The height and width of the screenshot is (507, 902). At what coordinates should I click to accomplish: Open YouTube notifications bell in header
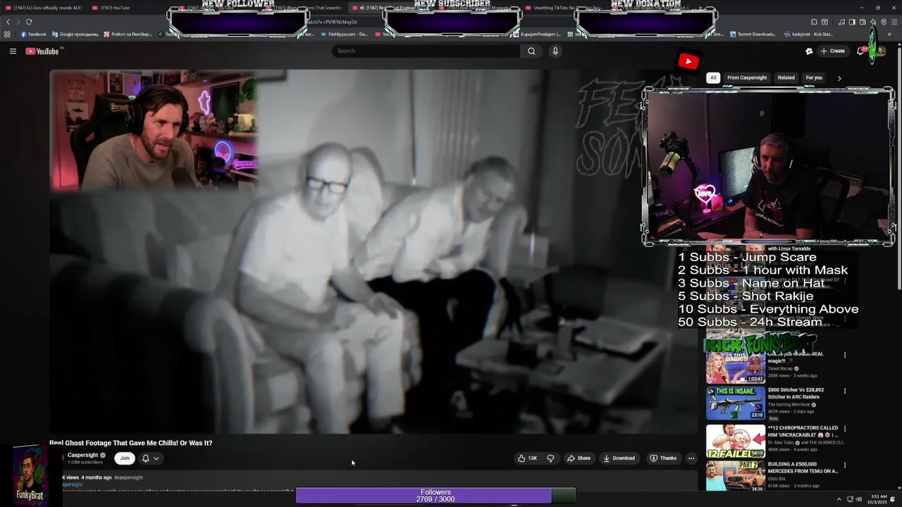[x=860, y=51]
